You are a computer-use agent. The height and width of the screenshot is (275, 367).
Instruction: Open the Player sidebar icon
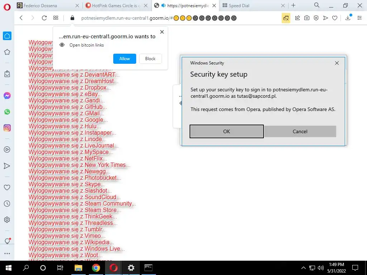coord(7,150)
